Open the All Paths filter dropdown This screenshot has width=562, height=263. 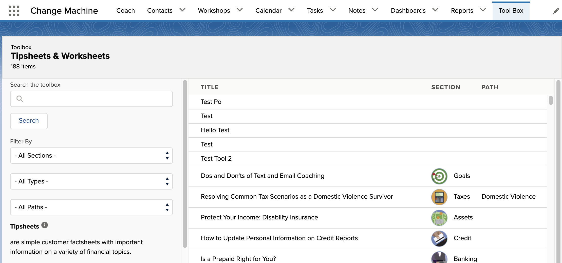[x=91, y=207]
